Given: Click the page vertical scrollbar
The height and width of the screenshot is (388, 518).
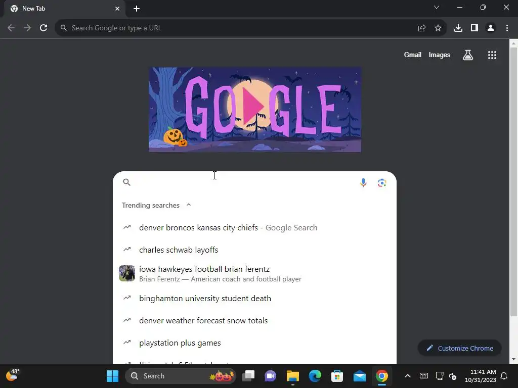Looking at the screenshot, I should [514, 181].
